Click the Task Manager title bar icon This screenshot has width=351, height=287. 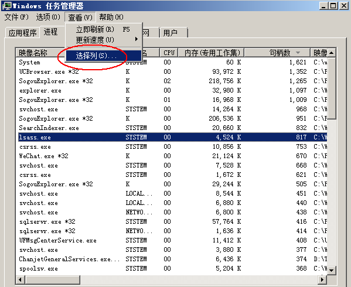click(x=6, y=6)
